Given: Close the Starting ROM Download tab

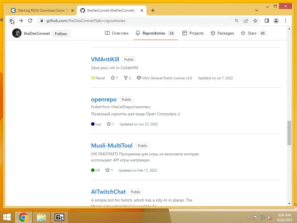Looking at the screenshot, I should [72, 10].
